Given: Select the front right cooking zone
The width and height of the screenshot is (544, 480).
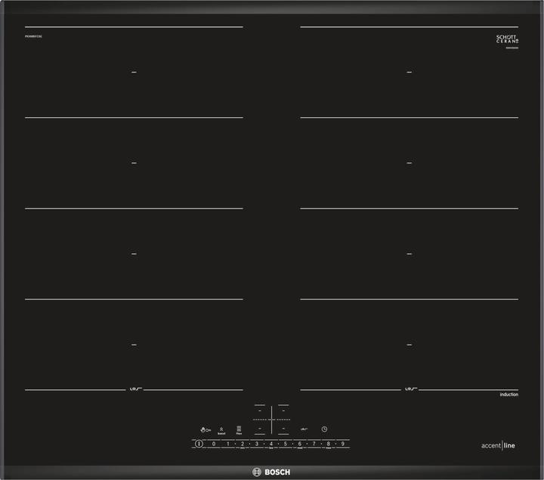Looking at the screenshot, I should (x=283, y=429).
